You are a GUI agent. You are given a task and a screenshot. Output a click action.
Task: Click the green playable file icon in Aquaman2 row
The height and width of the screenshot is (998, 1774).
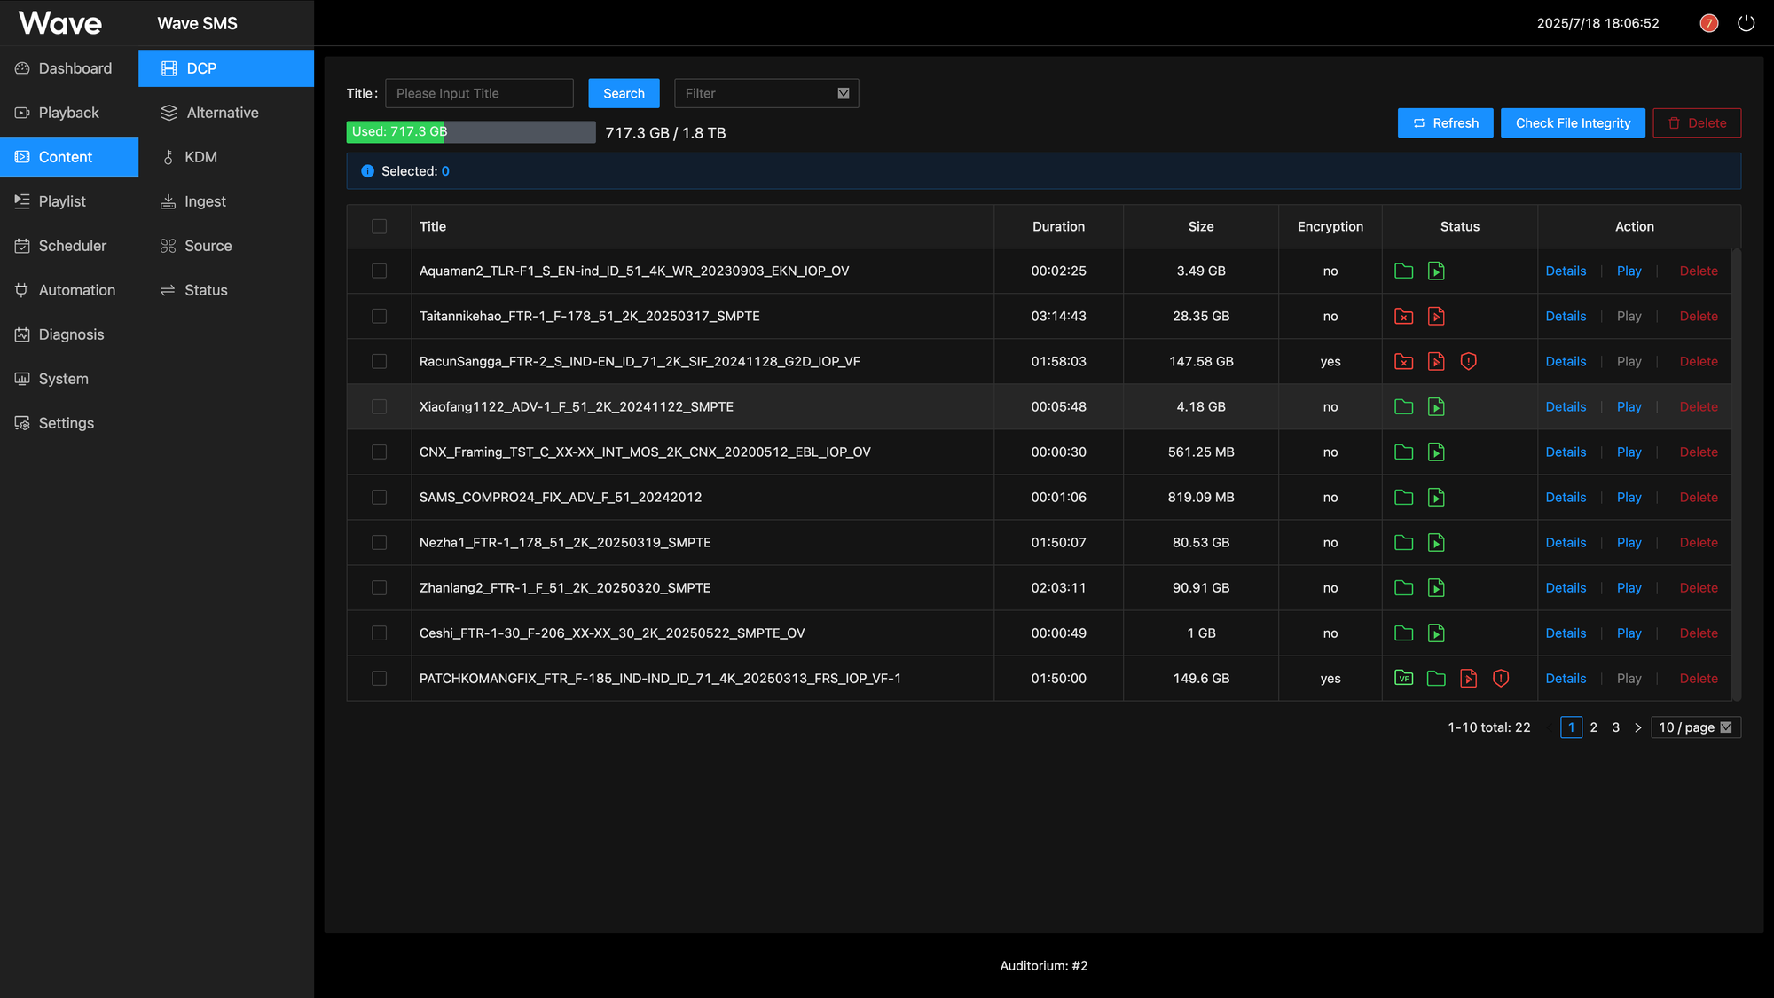coord(1436,271)
